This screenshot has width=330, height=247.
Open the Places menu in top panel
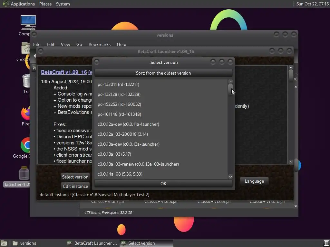[45, 4]
